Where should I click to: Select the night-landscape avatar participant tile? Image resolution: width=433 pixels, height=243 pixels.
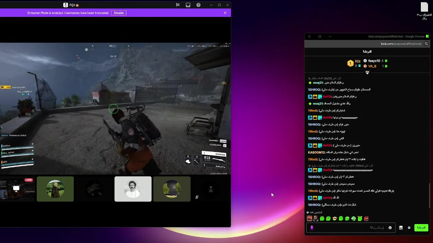point(172,189)
